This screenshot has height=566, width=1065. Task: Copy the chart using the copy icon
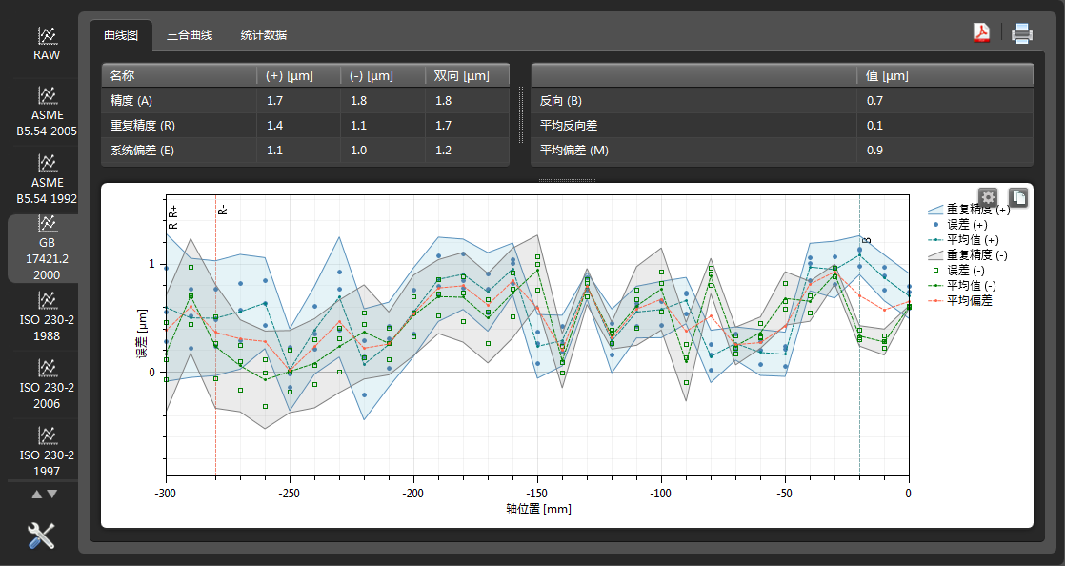[1018, 197]
